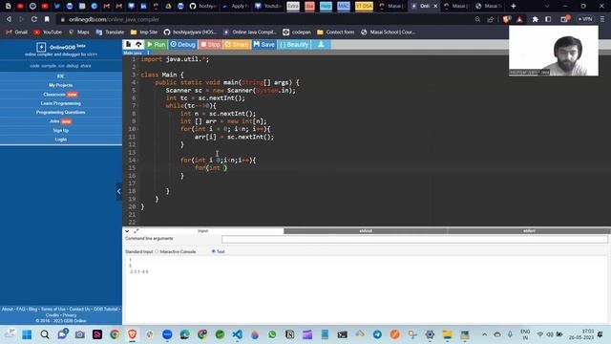Open YouTube bookmark
This screenshot has width=611, height=344.
click(49, 32)
